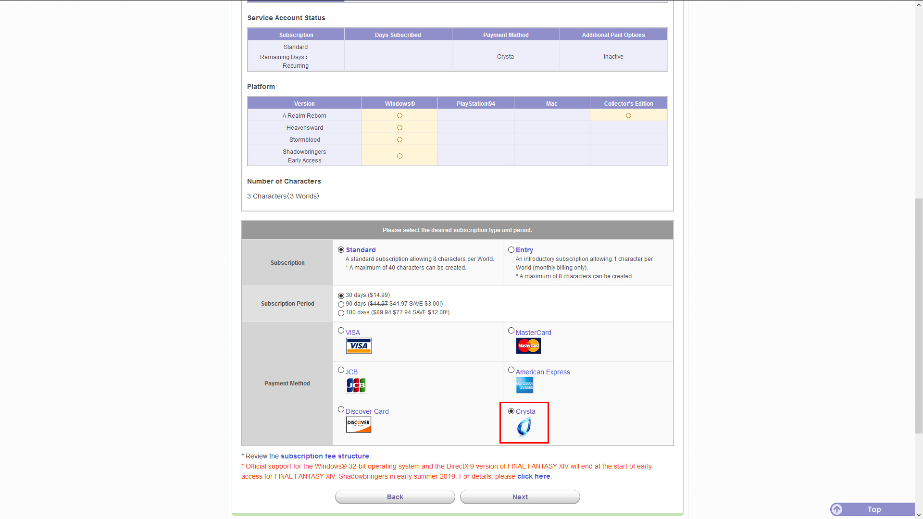
Task: Click the Crysta payment method cell in status table
Action: [x=506, y=57]
